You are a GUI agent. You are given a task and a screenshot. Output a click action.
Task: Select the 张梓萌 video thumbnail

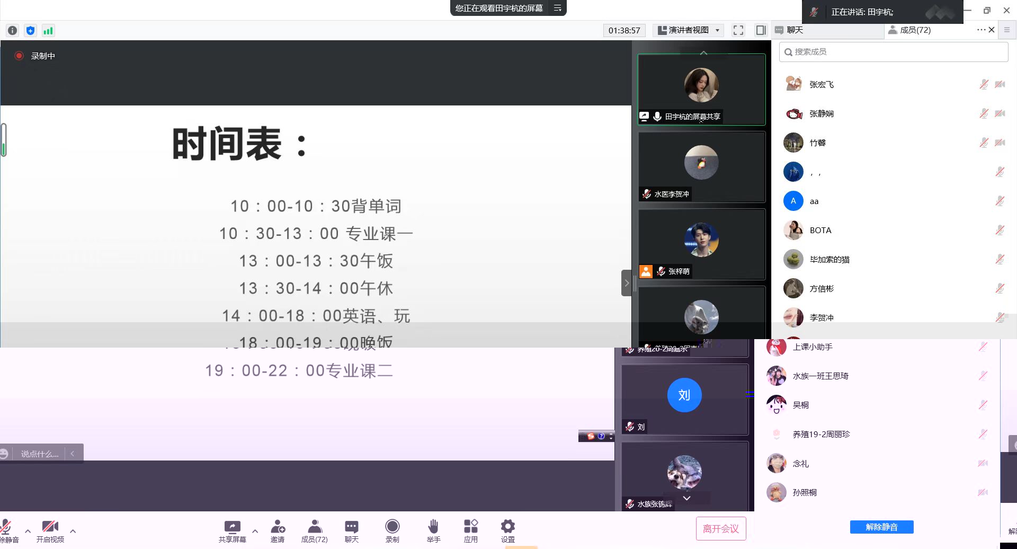tap(701, 244)
